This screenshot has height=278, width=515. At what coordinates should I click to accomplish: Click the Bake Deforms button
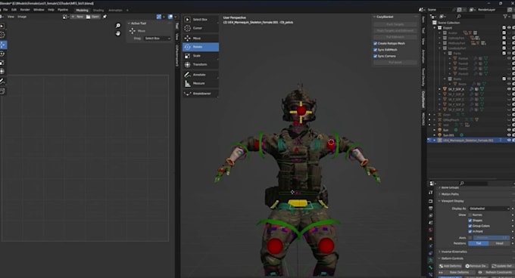pyautogui.click(x=457, y=273)
